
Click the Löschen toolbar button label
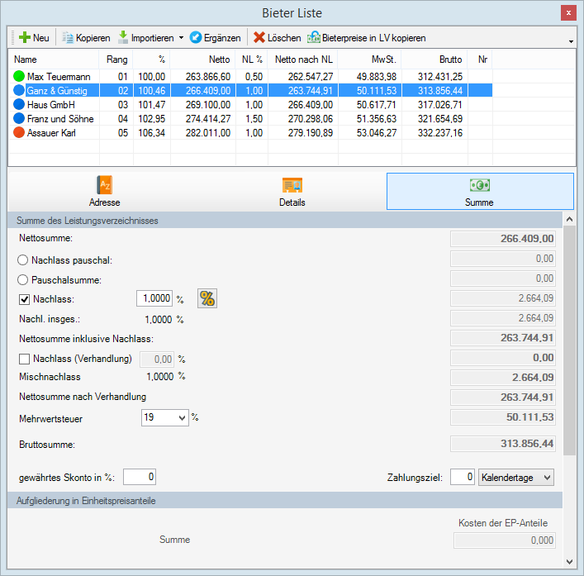tap(284, 38)
